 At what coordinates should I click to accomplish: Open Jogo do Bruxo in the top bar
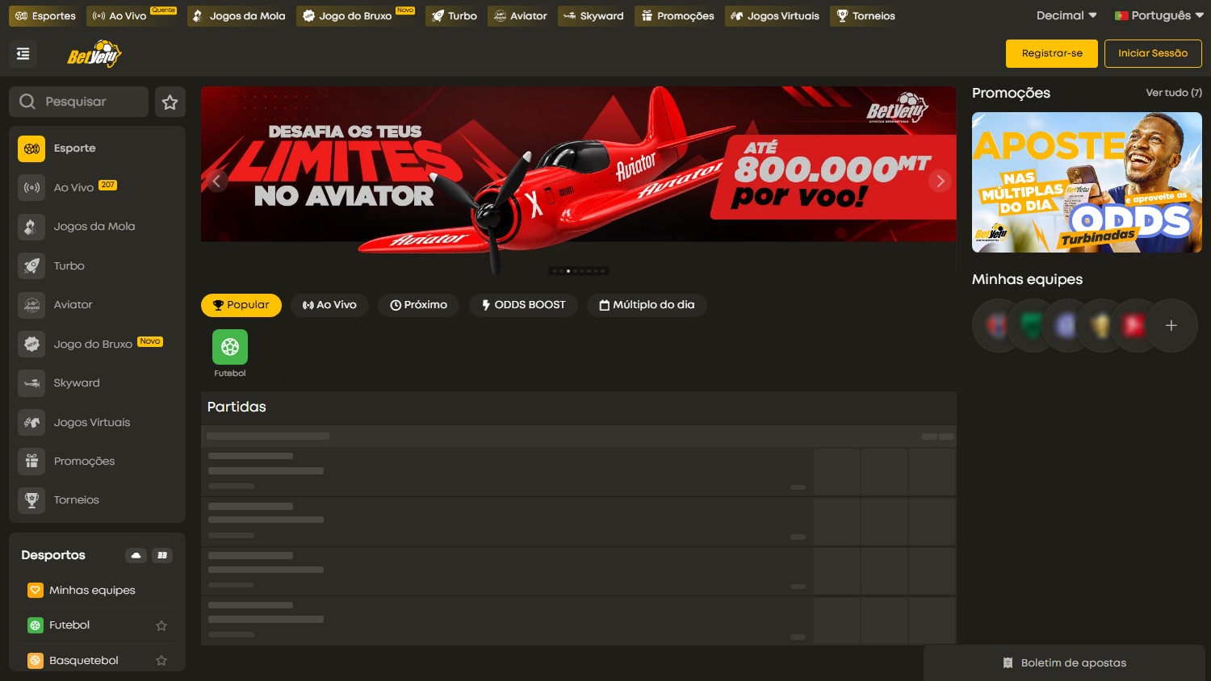point(356,16)
